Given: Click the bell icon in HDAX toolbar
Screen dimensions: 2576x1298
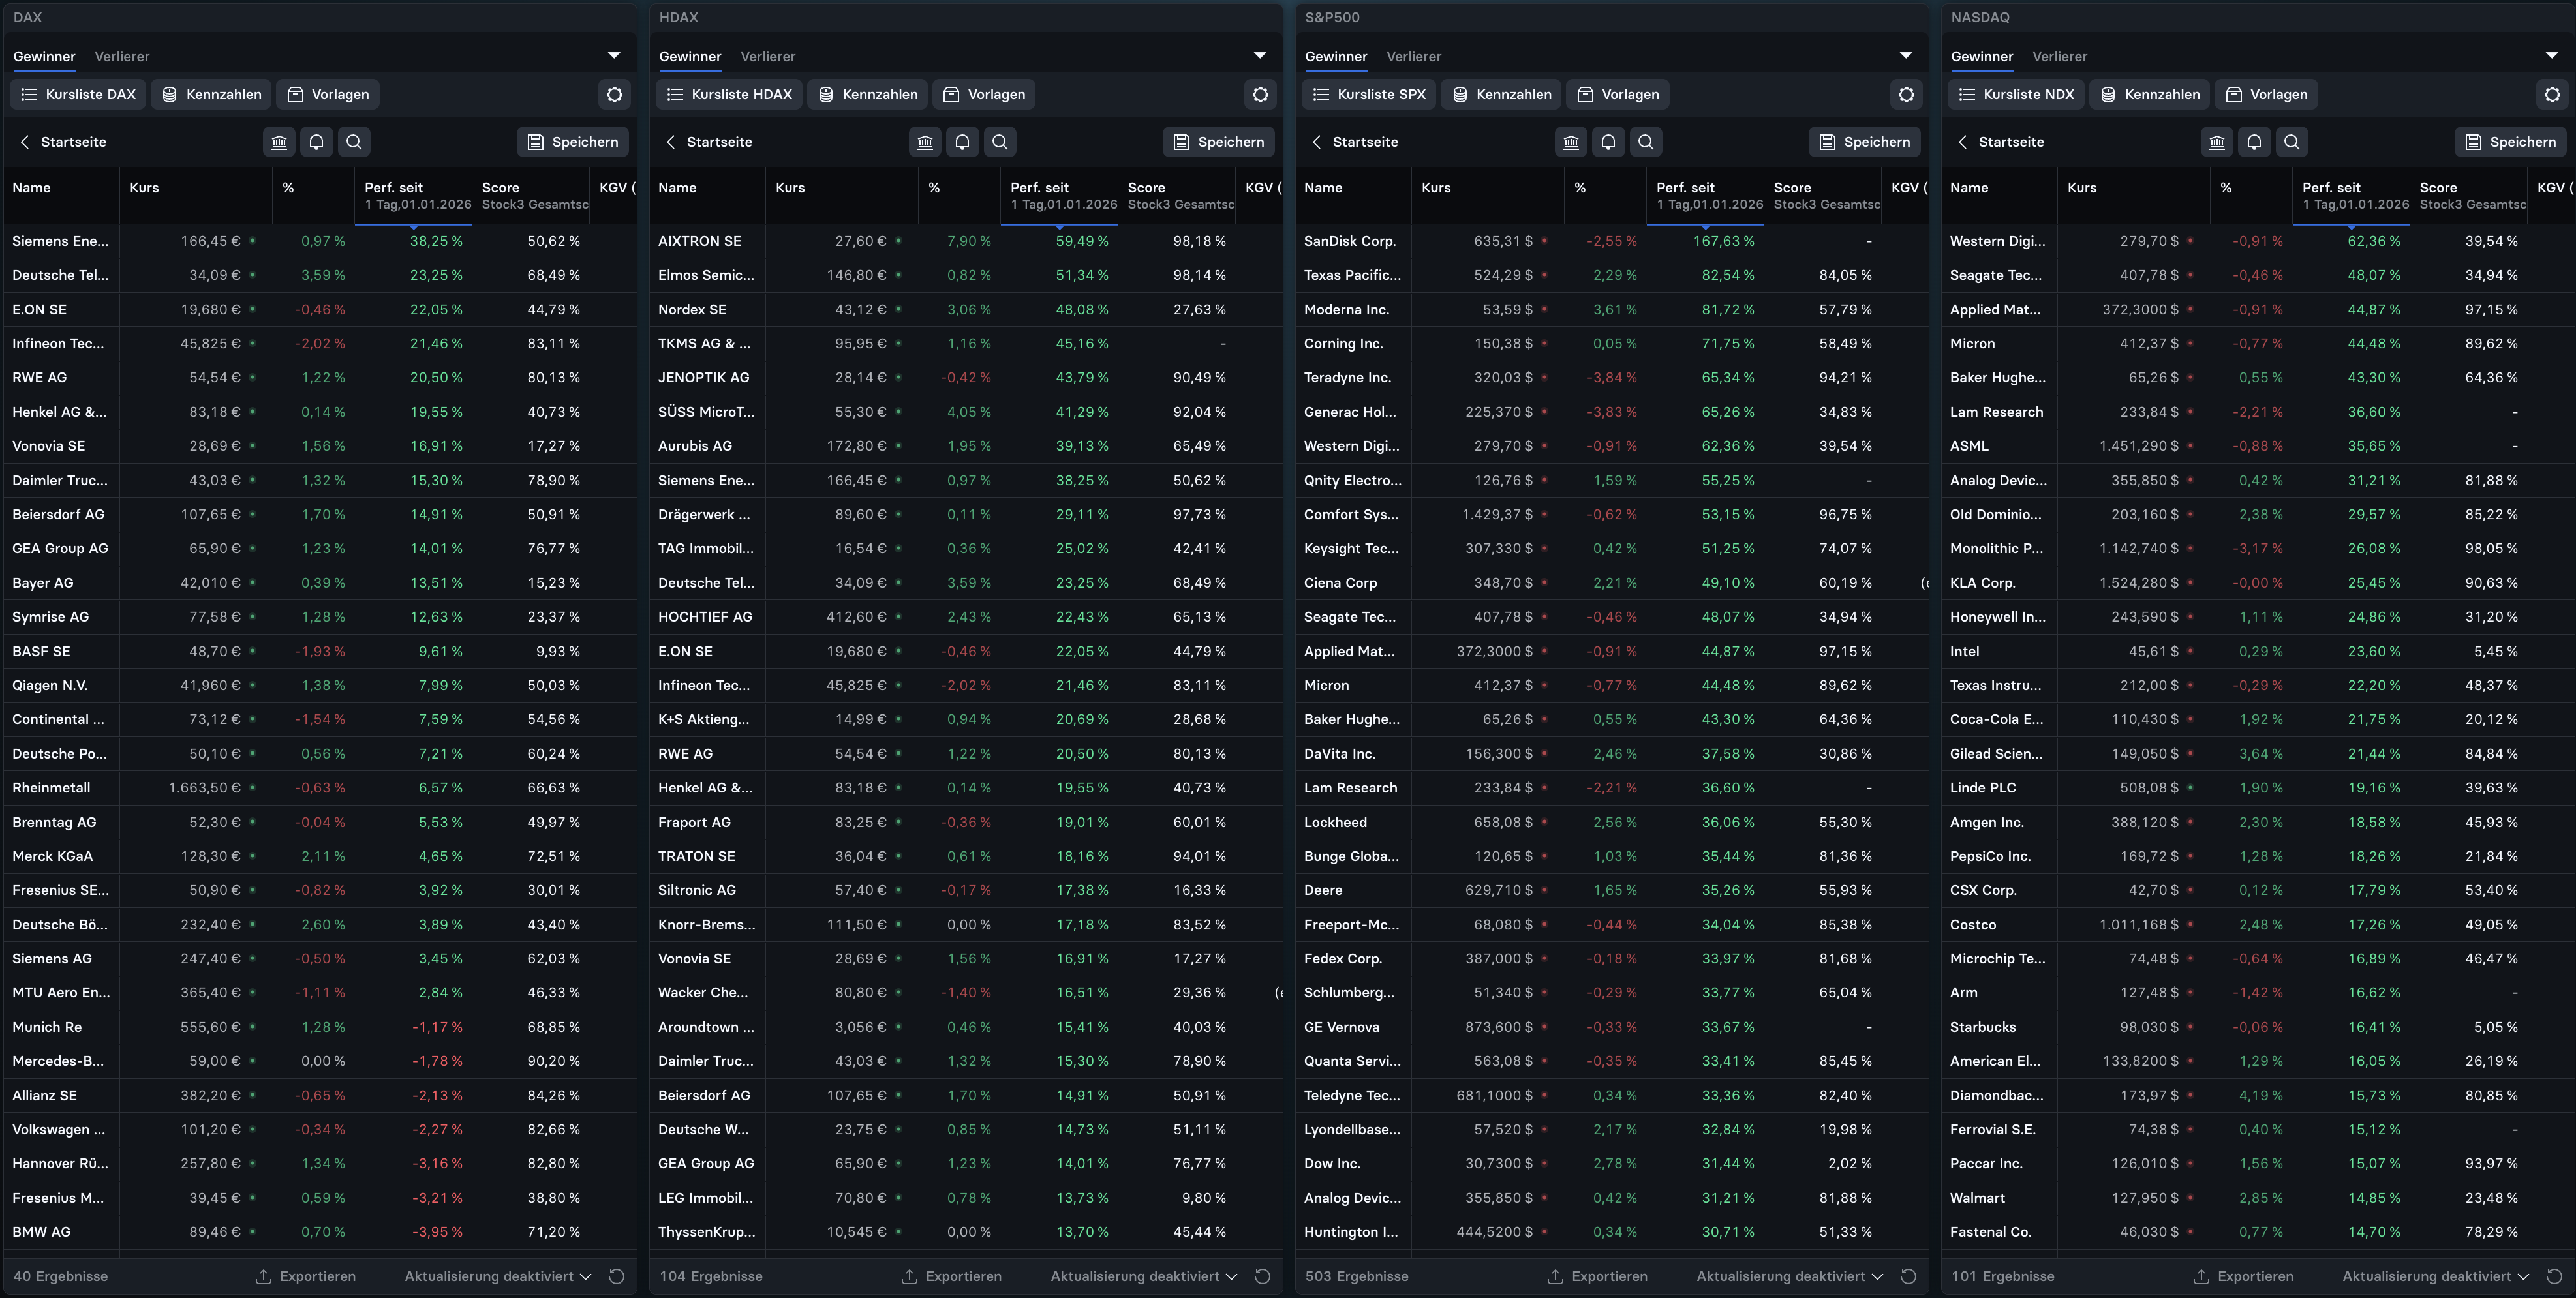Looking at the screenshot, I should pos(962,142).
